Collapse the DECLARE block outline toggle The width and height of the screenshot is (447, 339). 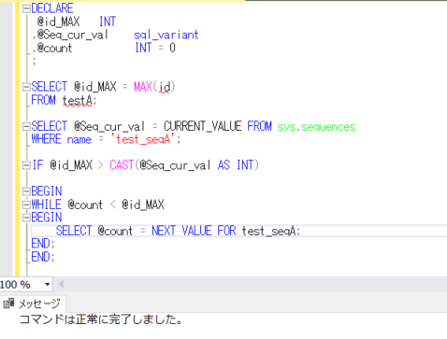26,8
